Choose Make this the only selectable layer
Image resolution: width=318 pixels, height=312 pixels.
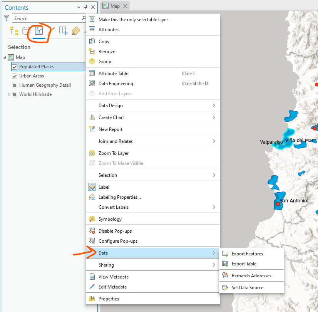(x=153, y=20)
